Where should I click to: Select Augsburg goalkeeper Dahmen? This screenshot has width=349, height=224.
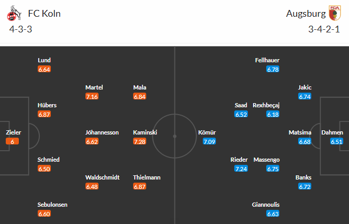(x=332, y=132)
